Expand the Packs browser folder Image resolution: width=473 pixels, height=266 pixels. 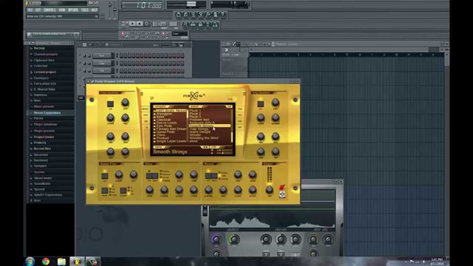38,119
